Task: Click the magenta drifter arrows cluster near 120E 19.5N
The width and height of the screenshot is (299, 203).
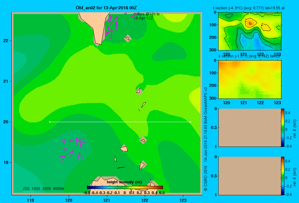Action: [x=72, y=149]
